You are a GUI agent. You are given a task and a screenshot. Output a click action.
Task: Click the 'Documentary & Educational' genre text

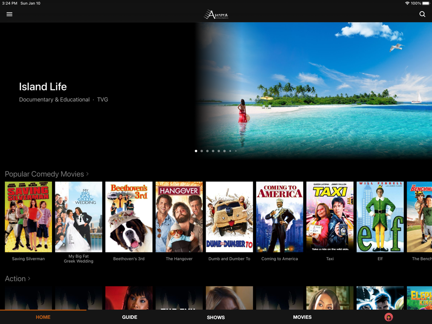tap(54, 99)
